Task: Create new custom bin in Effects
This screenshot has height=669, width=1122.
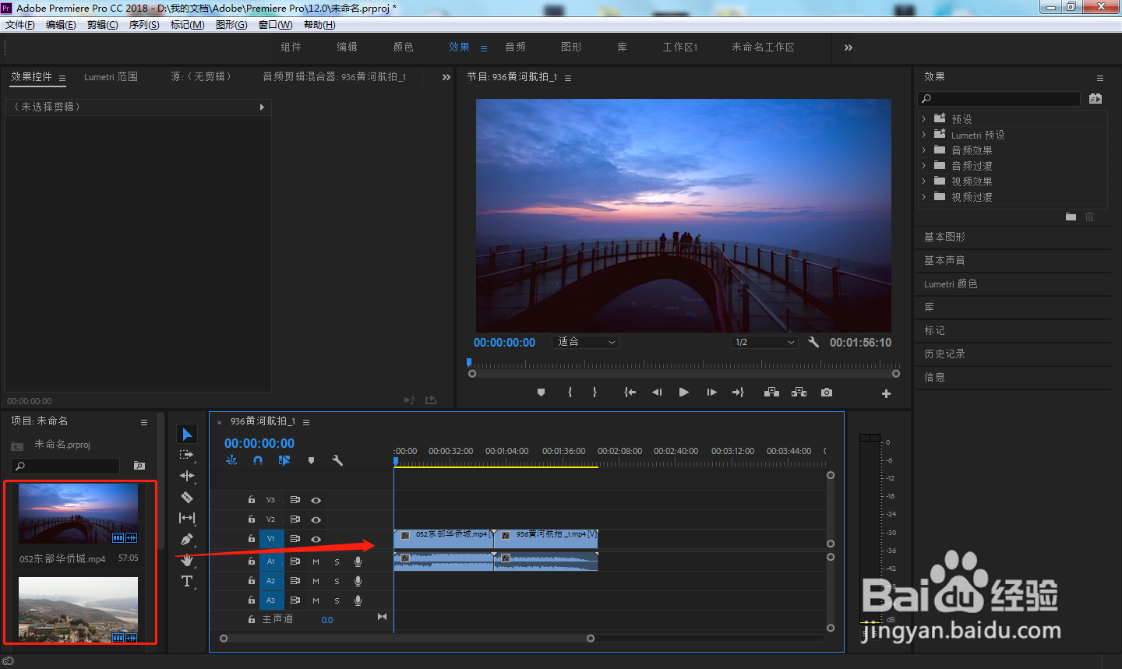Action: coord(1071,217)
